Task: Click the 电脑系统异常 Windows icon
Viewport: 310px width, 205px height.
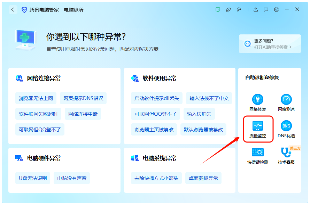Action: (135, 158)
